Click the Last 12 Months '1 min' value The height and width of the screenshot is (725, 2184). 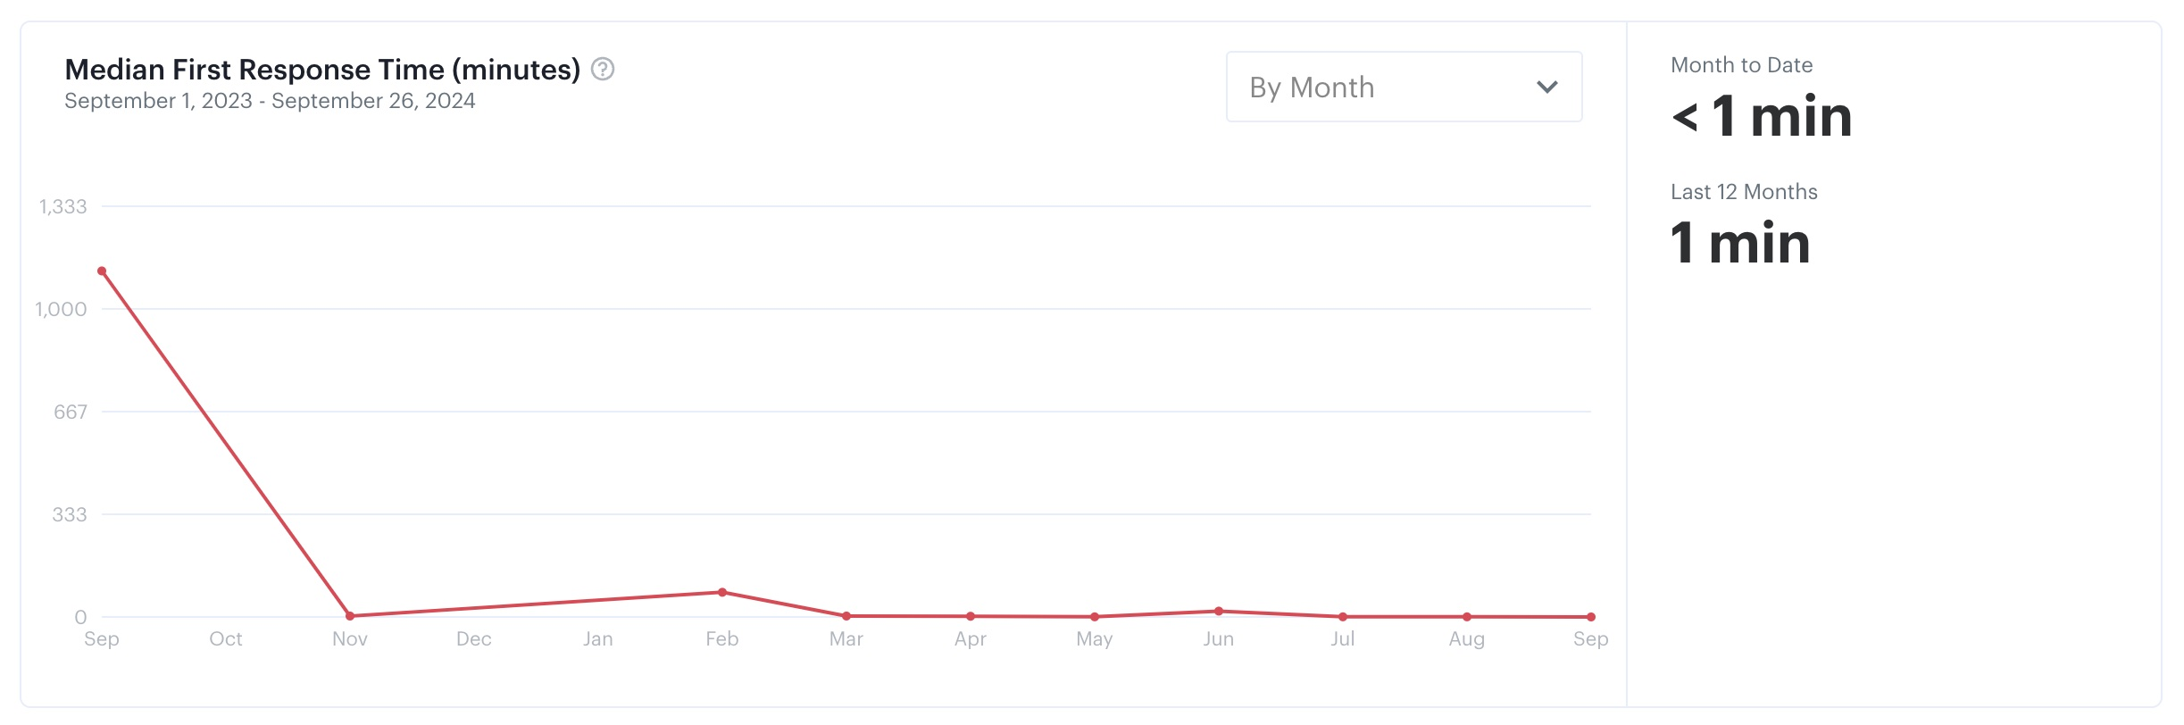(1740, 244)
